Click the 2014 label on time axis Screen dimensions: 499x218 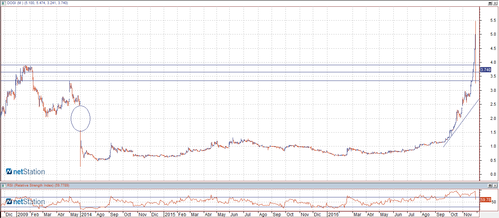pyautogui.click(x=86, y=215)
